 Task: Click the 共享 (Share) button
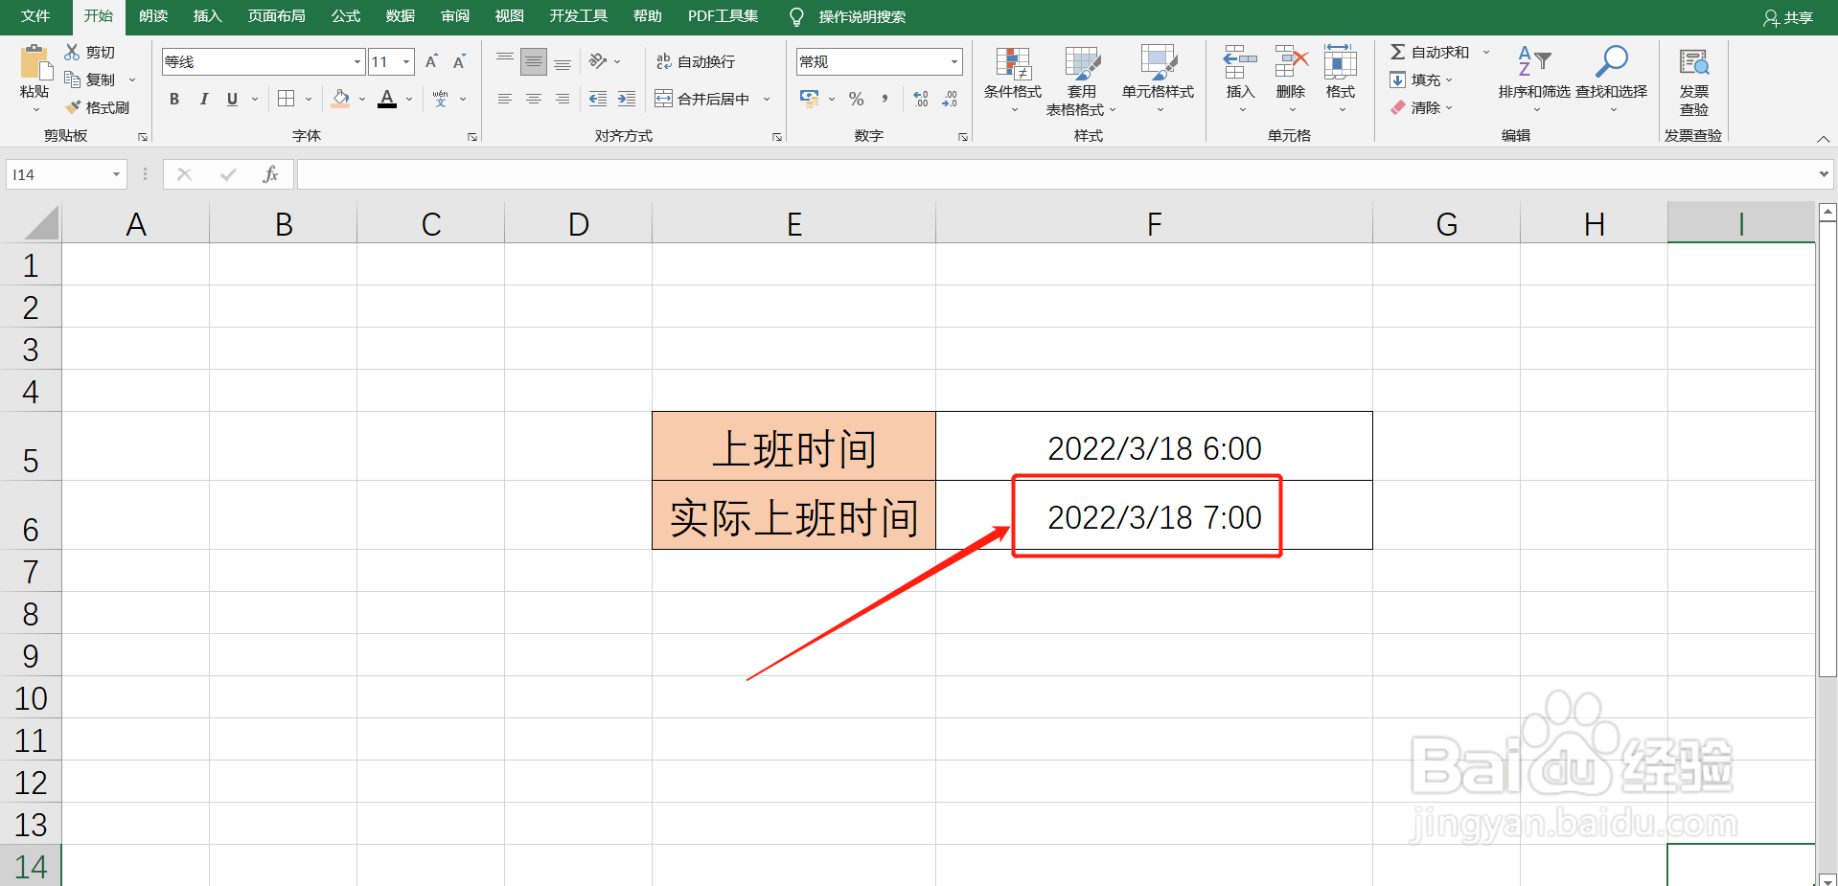click(1788, 16)
